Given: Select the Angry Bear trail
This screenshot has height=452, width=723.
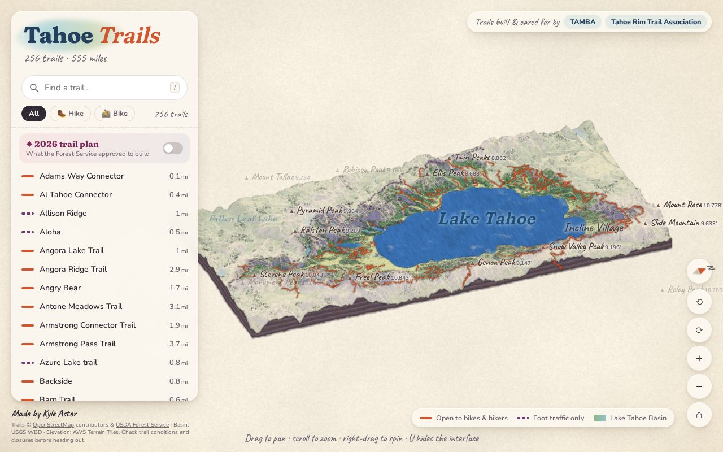Looking at the screenshot, I should [104, 288].
